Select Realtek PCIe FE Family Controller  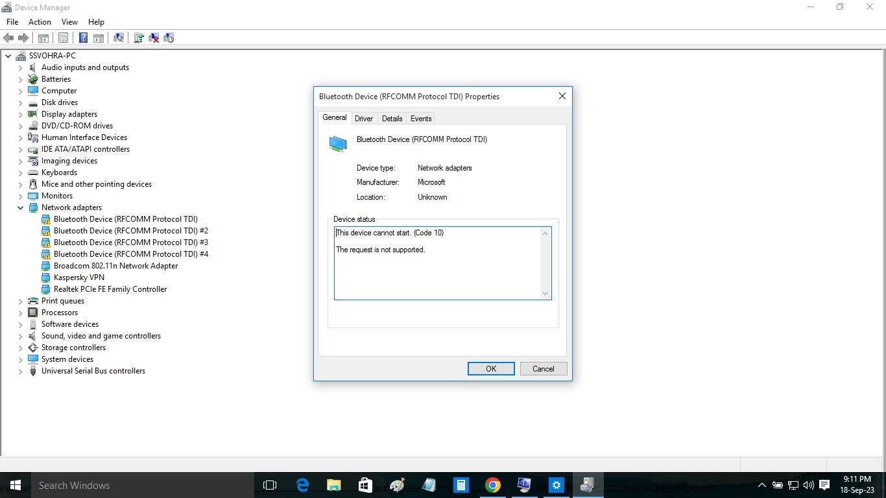[x=110, y=289]
